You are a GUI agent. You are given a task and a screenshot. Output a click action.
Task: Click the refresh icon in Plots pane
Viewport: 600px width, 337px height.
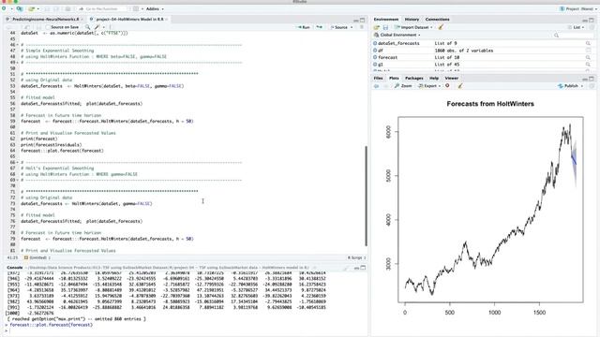pyautogui.click(x=592, y=86)
